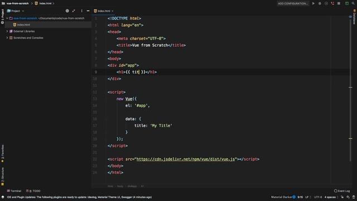Click the Debug bug icon in the toolbar

pyautogui.click(x=320, y=3)
